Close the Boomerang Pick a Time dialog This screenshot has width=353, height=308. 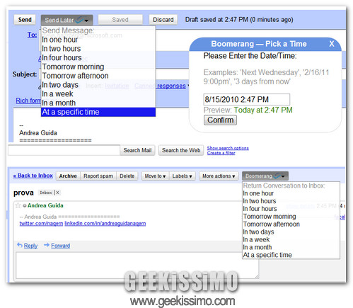click(x=331, y=44)
